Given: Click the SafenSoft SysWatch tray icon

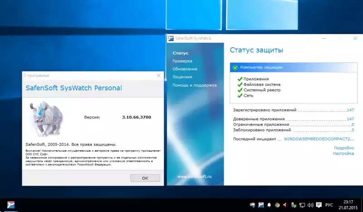Looking at the screenshot, I should pos(261,205).
